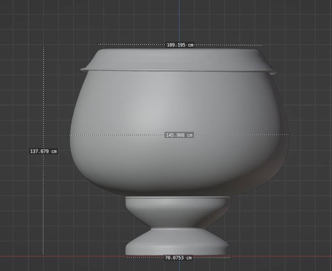Click the flat pedestal foot at bottom
This screenshot has width=332, height=271.
coord(178,246)
